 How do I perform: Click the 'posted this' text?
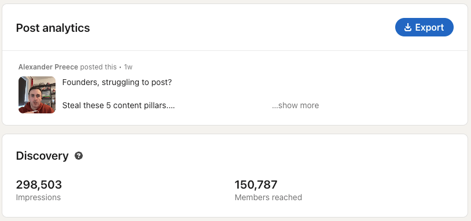[98, 67]
